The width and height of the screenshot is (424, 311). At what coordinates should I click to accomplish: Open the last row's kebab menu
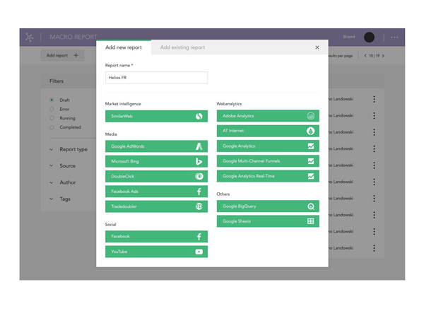(375, 248)
